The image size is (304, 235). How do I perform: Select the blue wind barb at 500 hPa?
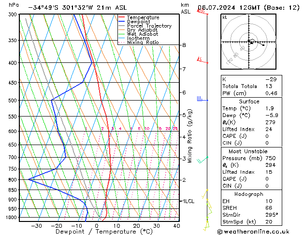(202, 100)
